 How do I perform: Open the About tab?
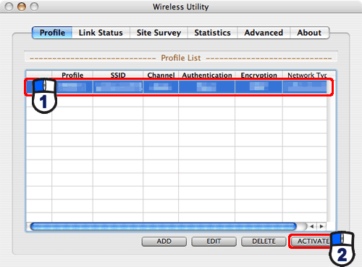click(309, 33)
